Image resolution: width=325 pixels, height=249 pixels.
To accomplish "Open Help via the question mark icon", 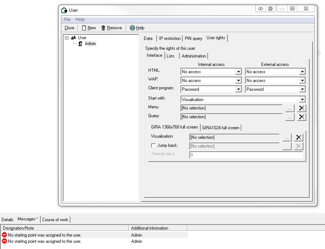I will tap(132, 28).
